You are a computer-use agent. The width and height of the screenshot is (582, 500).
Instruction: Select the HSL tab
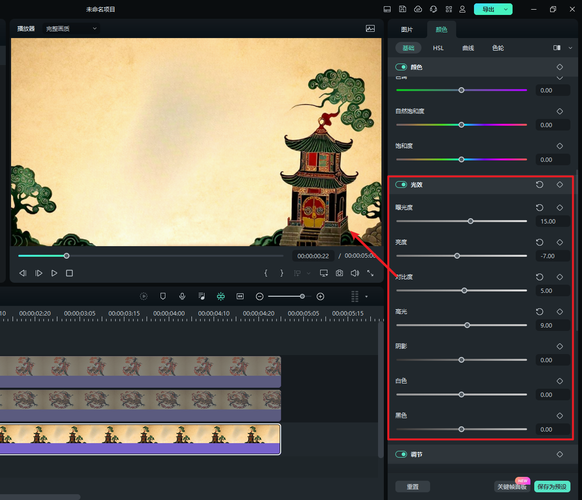coord(438,48)
